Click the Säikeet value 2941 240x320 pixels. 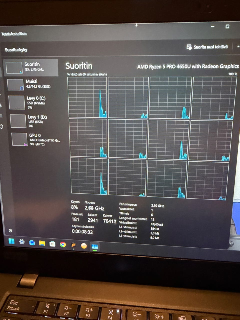[93, 220]
